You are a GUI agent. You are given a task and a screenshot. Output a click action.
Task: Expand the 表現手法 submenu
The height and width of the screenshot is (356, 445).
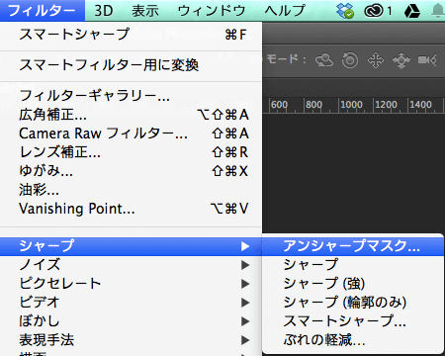pyautogui.click(x=132, y=340)
